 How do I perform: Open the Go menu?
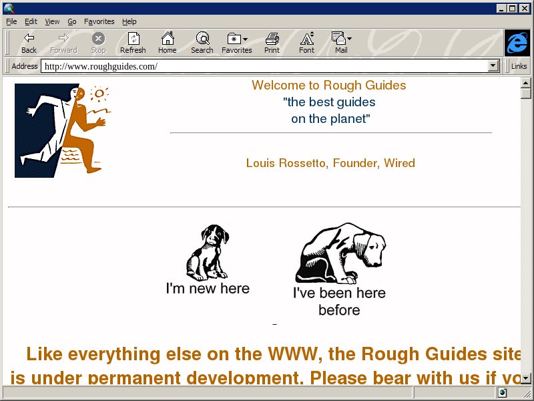tap(71, 21)
